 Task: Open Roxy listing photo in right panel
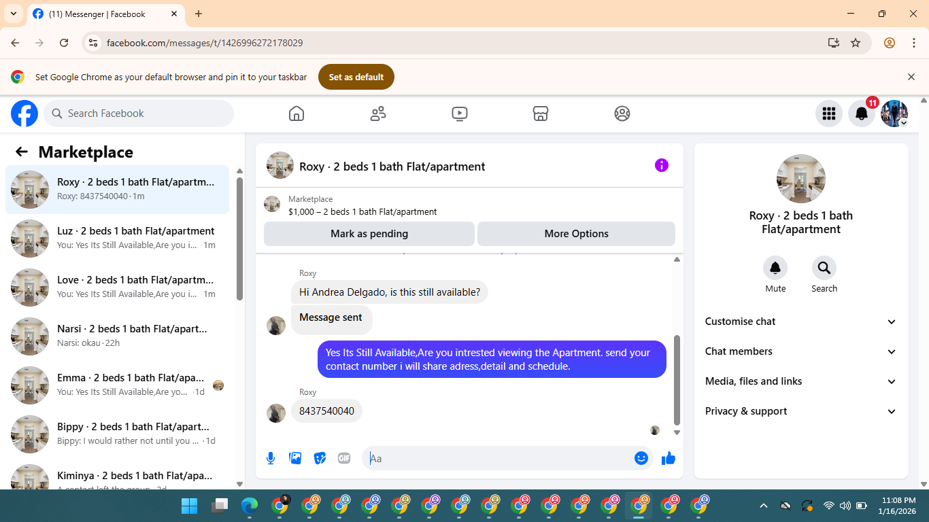(801, 179)
